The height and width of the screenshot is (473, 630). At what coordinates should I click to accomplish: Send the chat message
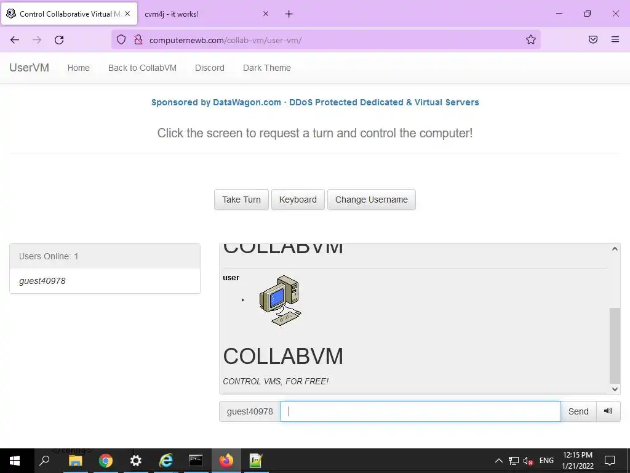pyautogui.click(x=578, y=411)
